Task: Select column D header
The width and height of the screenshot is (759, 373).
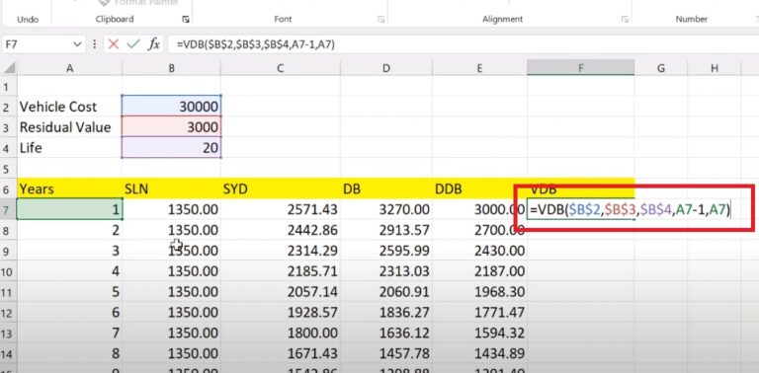Action: (x=385, y=69)
